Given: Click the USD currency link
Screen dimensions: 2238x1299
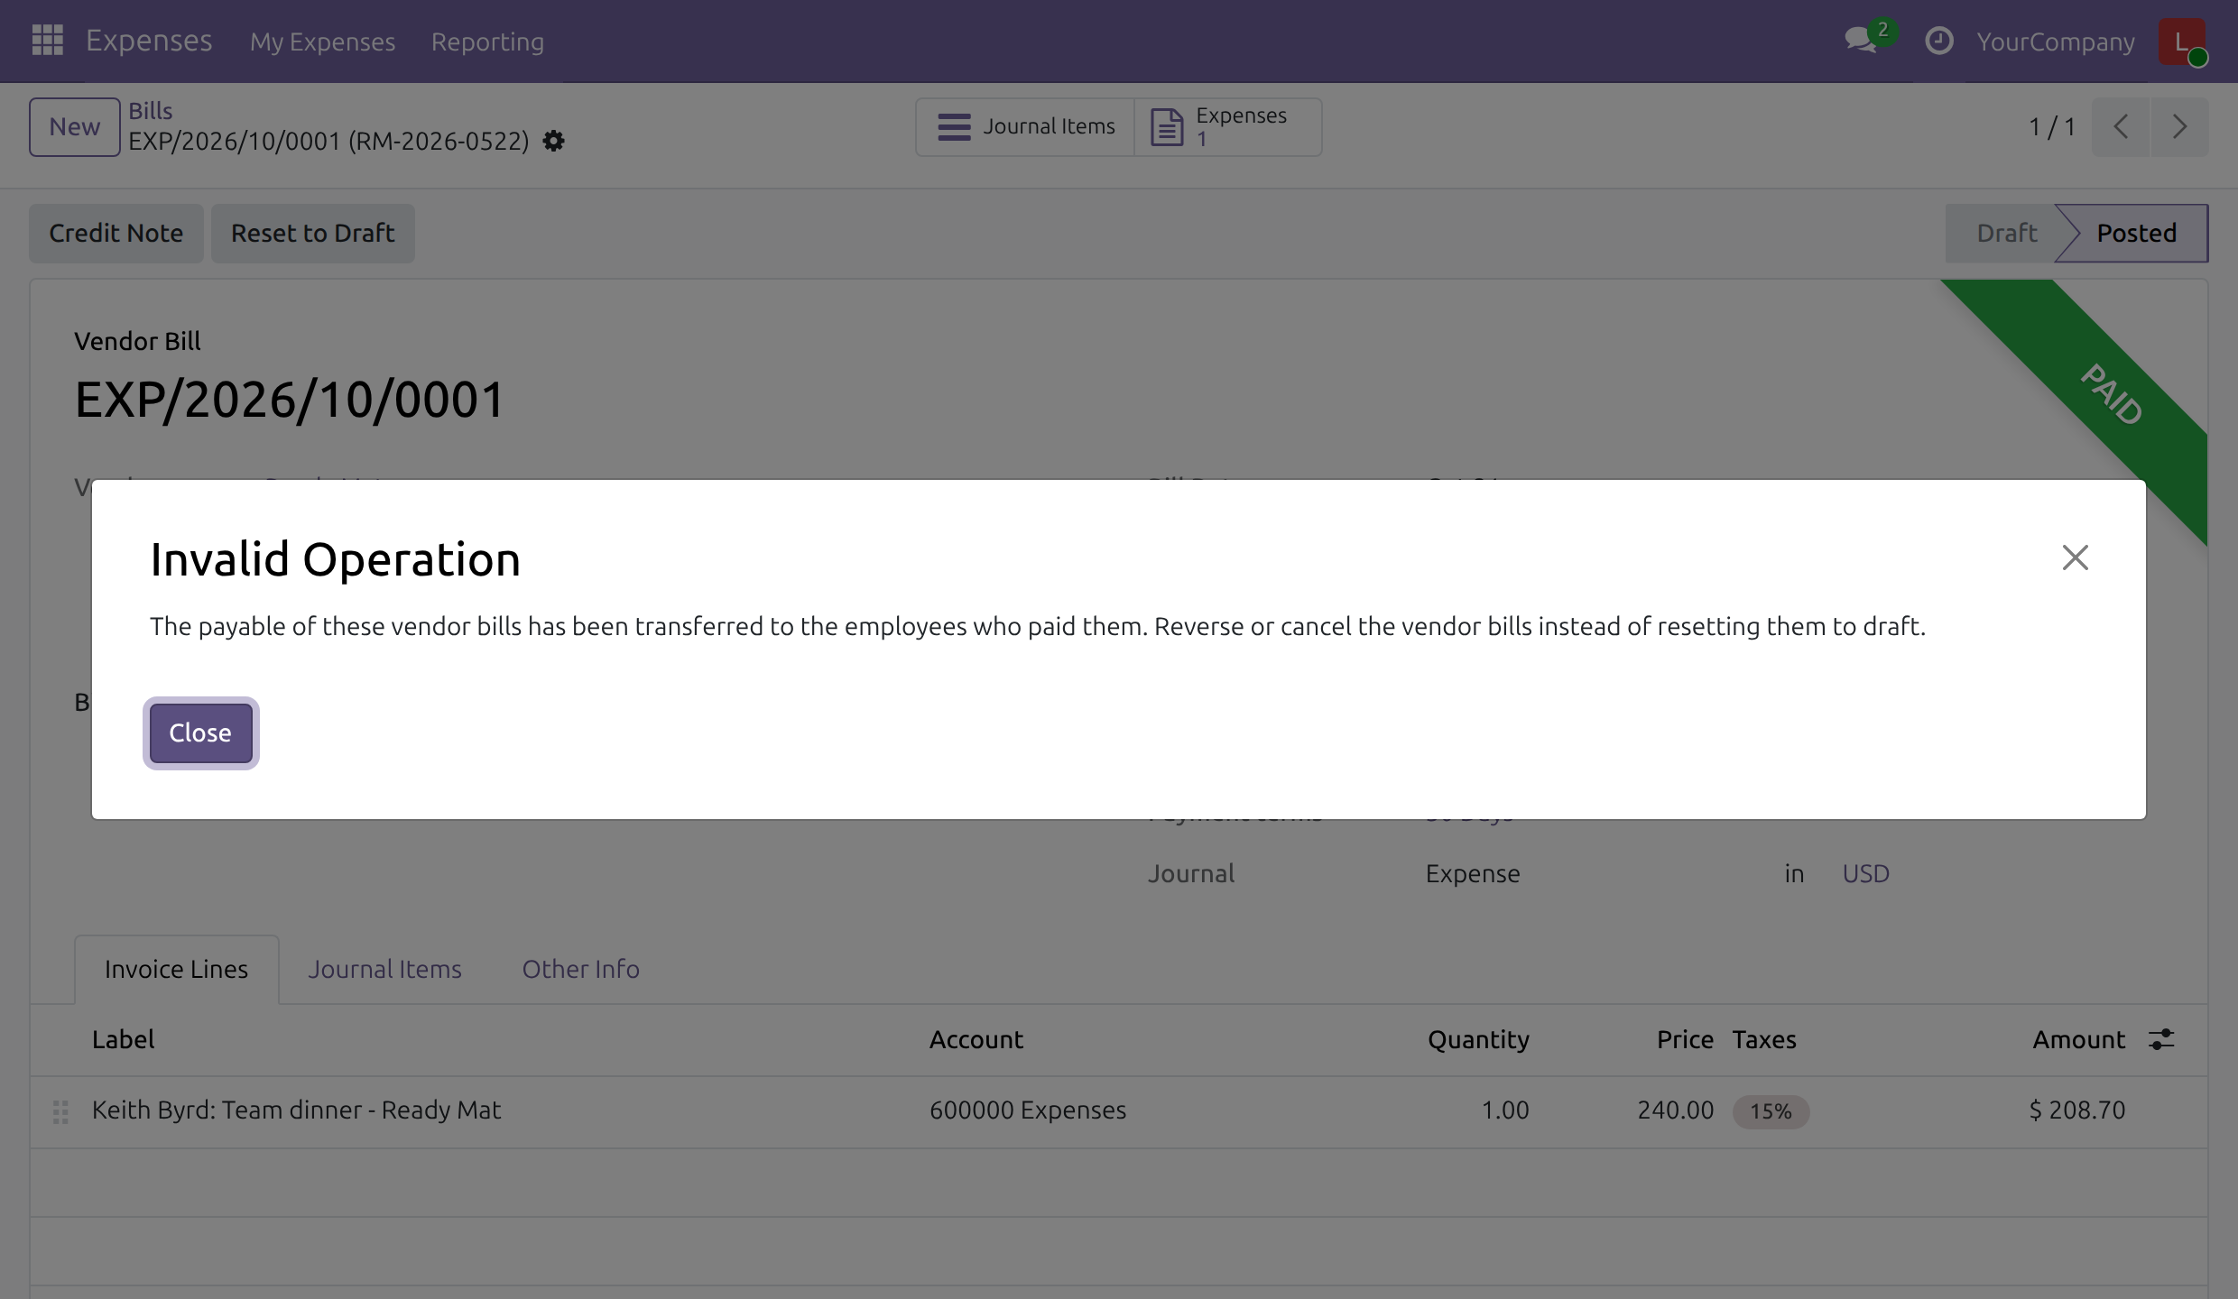Looking at the screenshot, I should click(x=1865, y=873).
